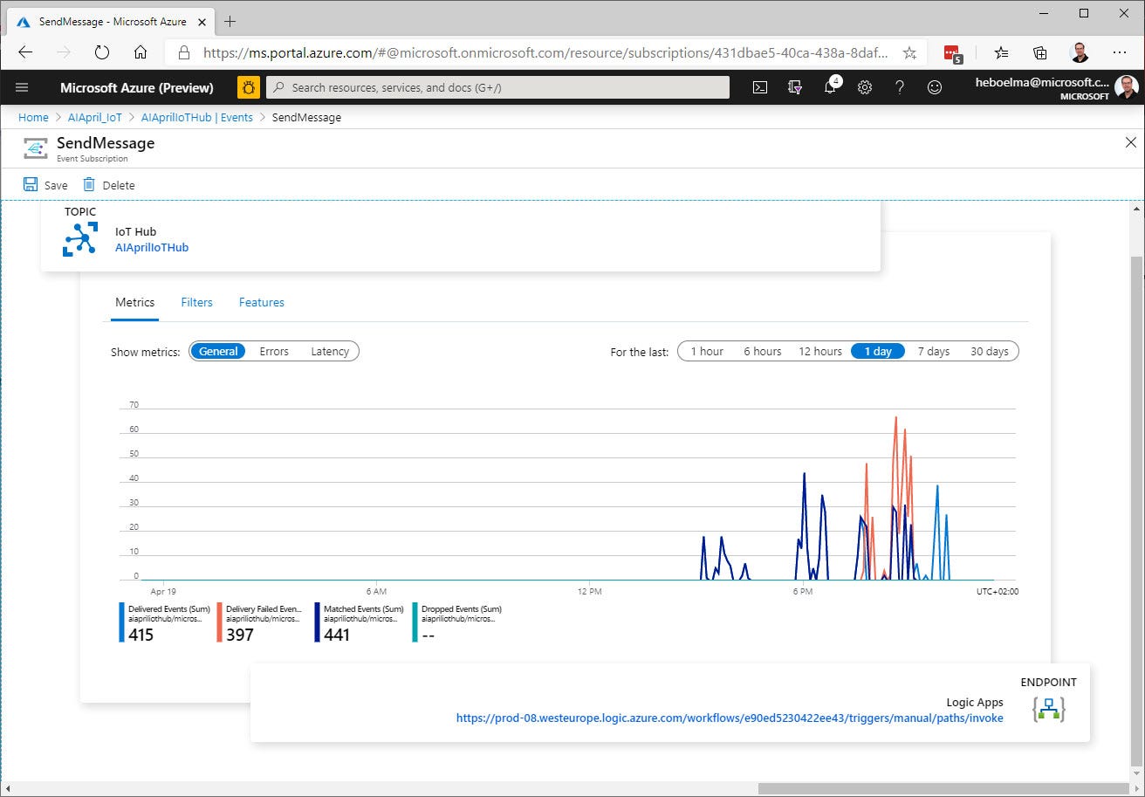Set time range to 7 days

(x=934, y=351)
